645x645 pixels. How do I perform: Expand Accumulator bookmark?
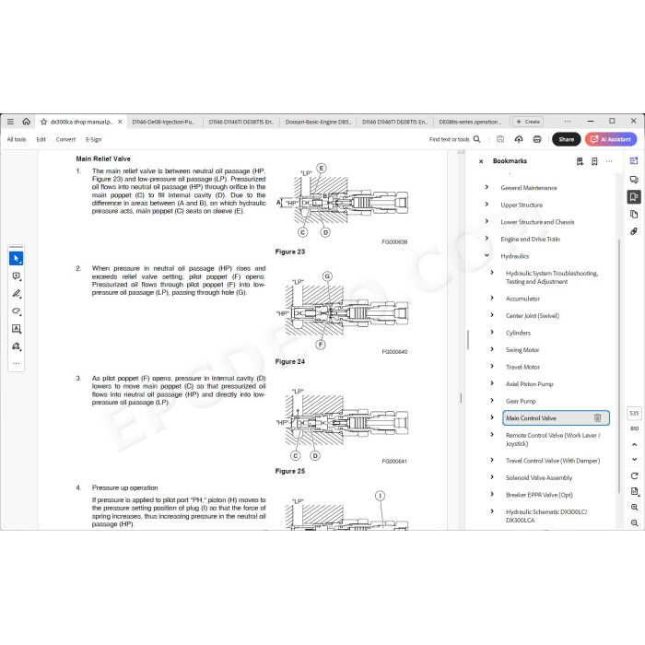(492, 298)
